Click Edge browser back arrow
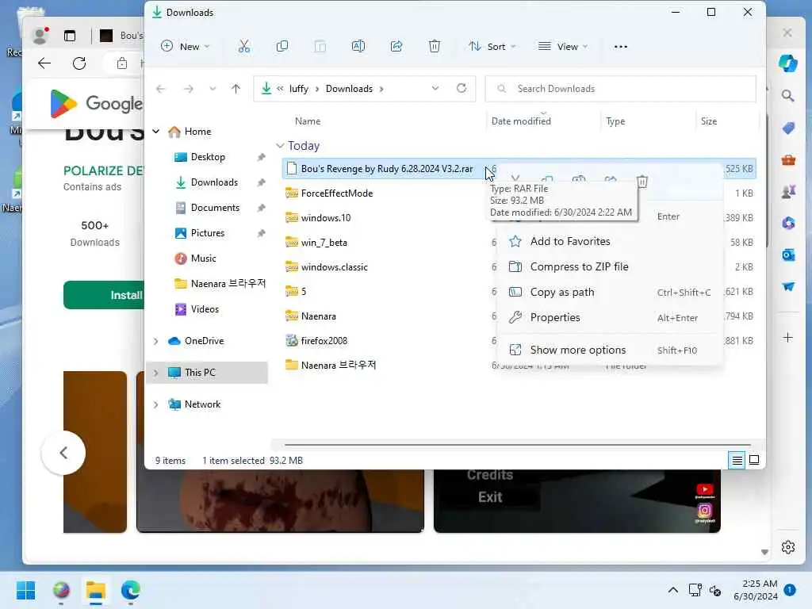 44,63
